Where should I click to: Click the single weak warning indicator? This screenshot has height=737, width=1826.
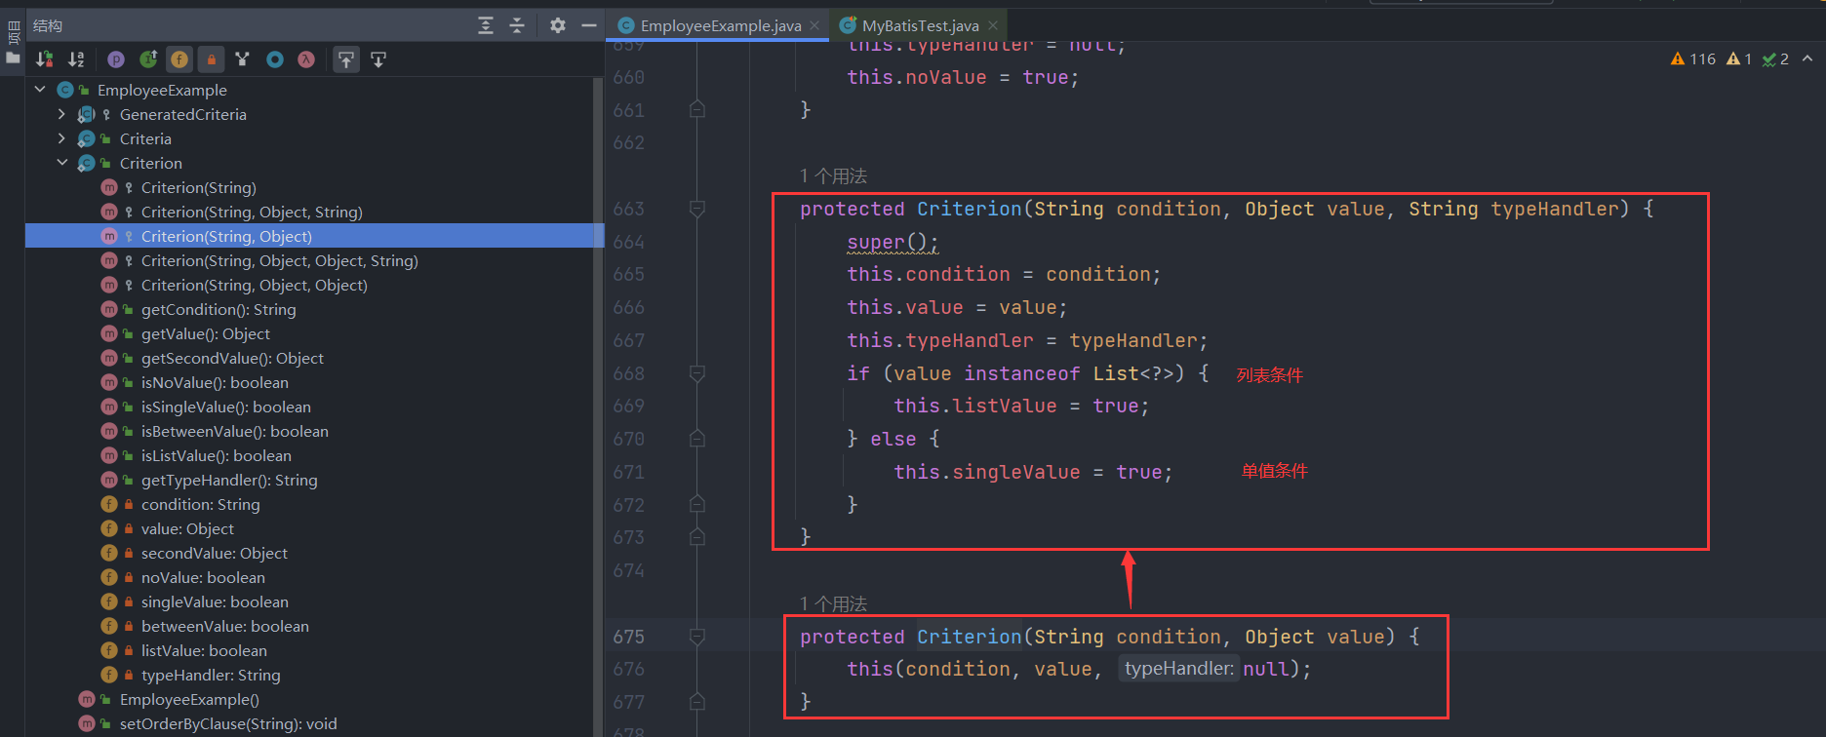click(x=1739, y=59)
